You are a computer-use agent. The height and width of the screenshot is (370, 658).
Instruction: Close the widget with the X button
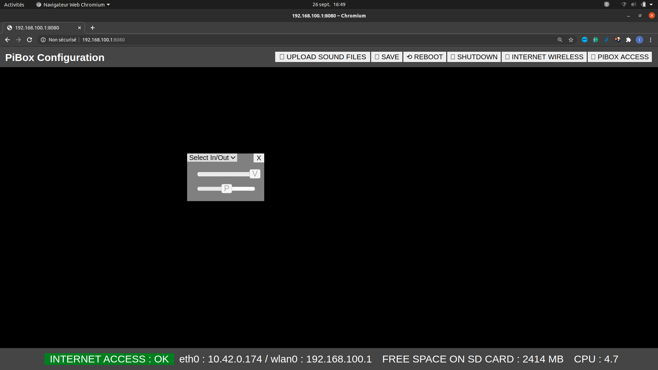tap(259, 158)
